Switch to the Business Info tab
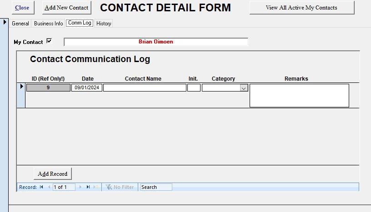Viewport: 371px width, 212px height. (49, 24)
